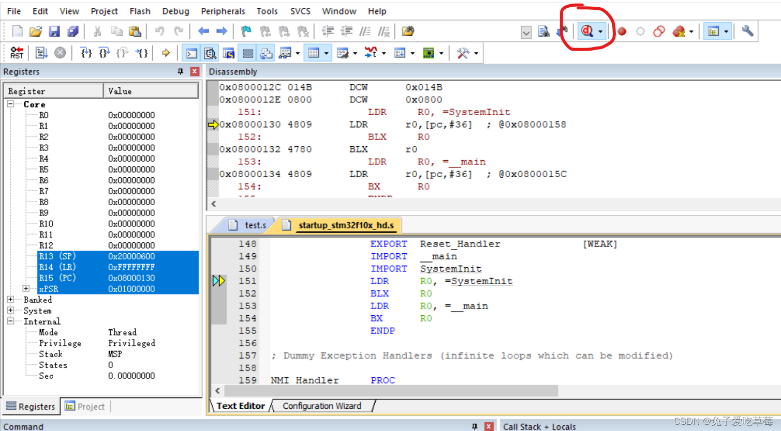Viewport: 781px width, 431px height.
Task: Click the Step Over icon
Action: (x=104, y=53)
